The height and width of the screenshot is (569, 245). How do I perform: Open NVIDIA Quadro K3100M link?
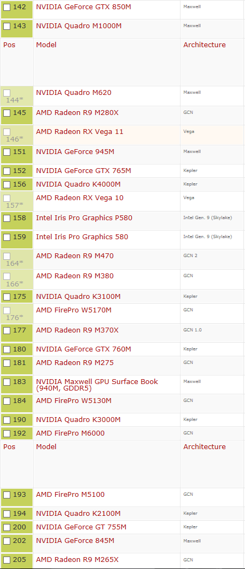coord(78,297)
